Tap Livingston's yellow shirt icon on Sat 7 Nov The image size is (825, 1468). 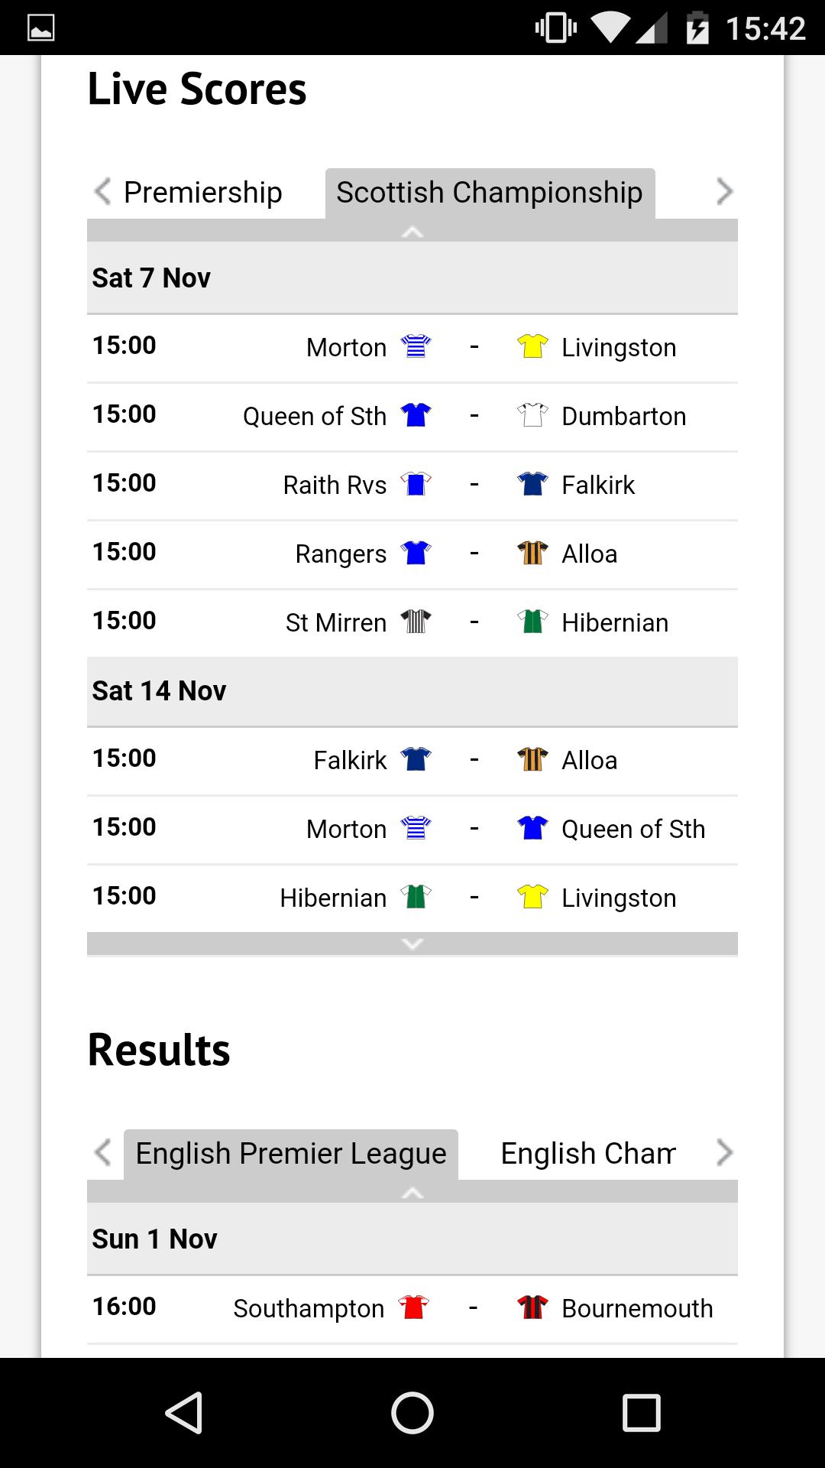(x=532, y=346)
